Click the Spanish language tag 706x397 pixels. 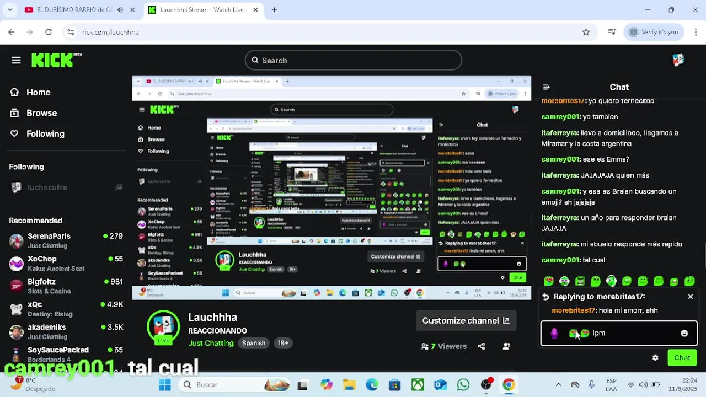pyautogui.click(x=254, y=343)
